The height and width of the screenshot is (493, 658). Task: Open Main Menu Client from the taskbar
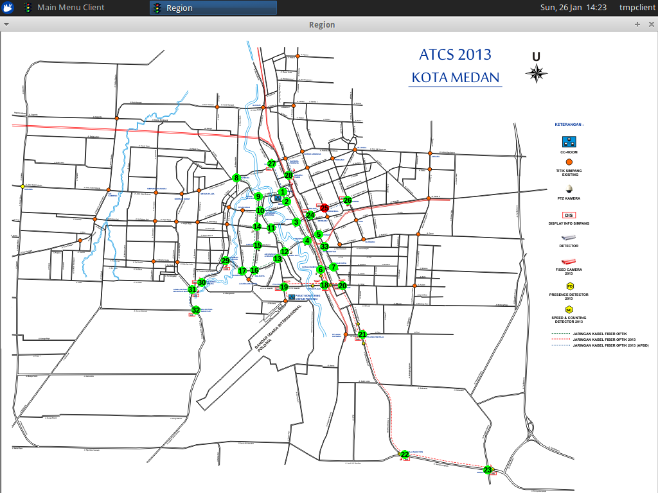click(x=71, y=8)
